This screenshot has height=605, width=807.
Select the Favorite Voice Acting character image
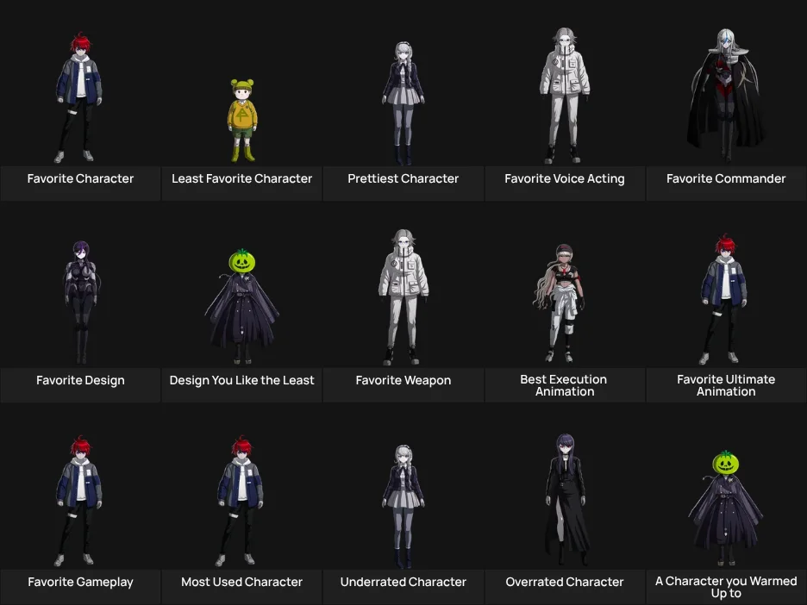565,96
